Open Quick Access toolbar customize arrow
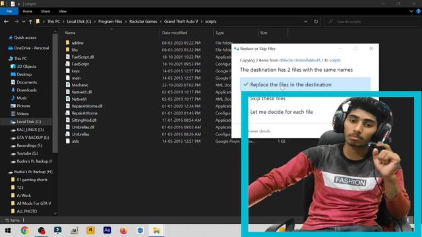Viewport: 422px width, 237px height. [18, 4]
